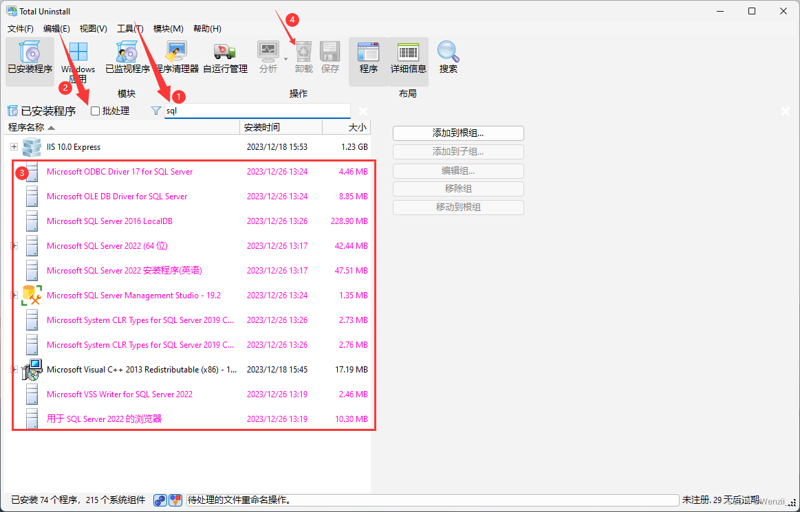800x512 pixels.
Task: Click the 编辑组... button
Action: [x=458, y=171]
